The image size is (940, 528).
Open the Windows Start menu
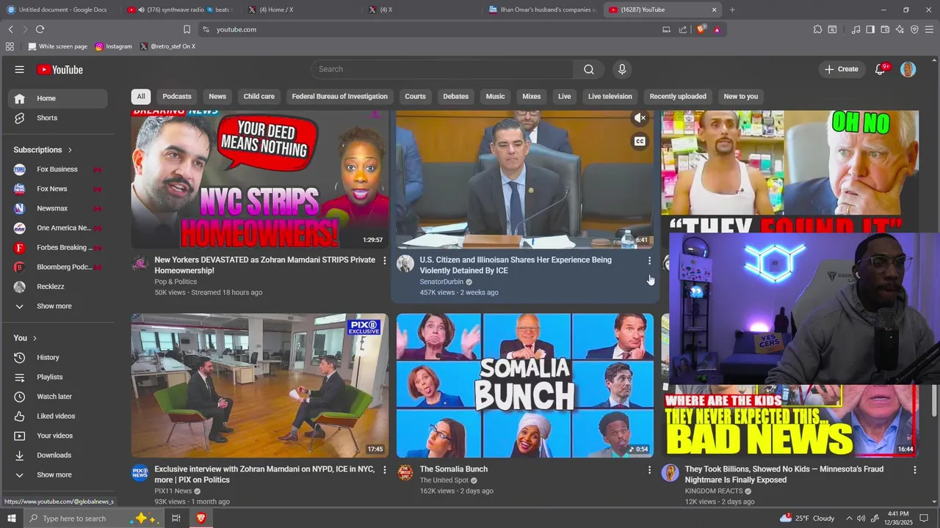tap(12, 518)
